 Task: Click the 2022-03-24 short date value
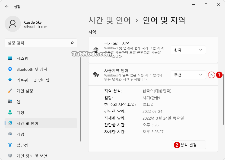(152, 111)
